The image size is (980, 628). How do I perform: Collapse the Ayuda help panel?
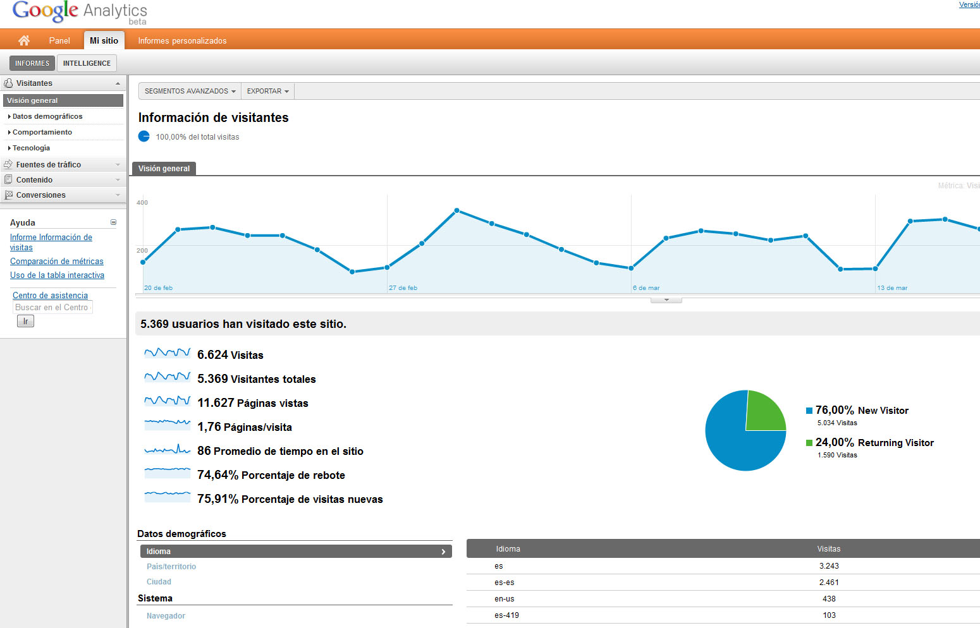114,222
